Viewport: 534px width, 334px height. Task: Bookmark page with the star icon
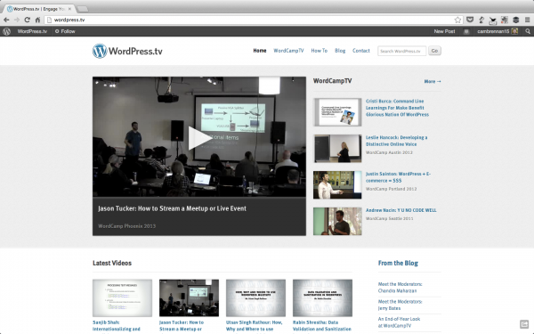457,20
